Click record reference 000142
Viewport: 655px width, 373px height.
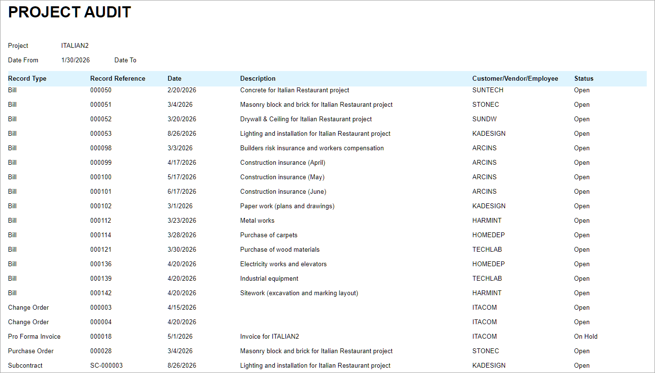pos(101,293)
